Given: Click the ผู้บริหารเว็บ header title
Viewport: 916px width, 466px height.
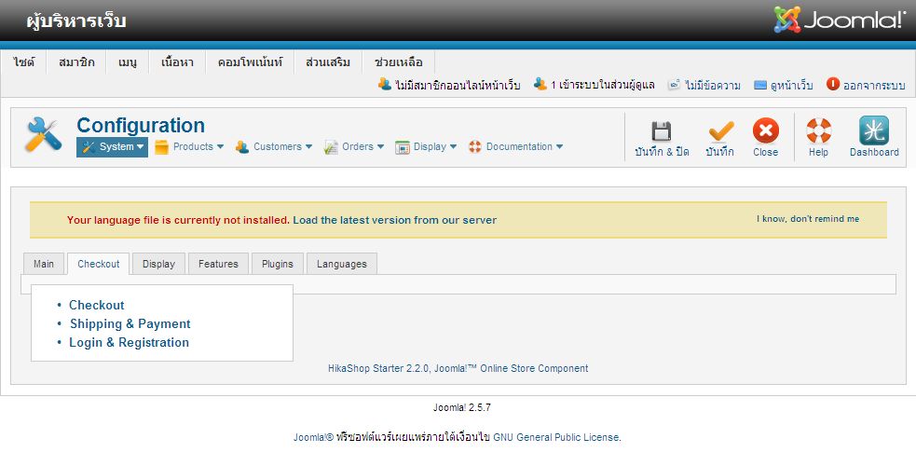Looking at the screenshot, I should [75, 21].
